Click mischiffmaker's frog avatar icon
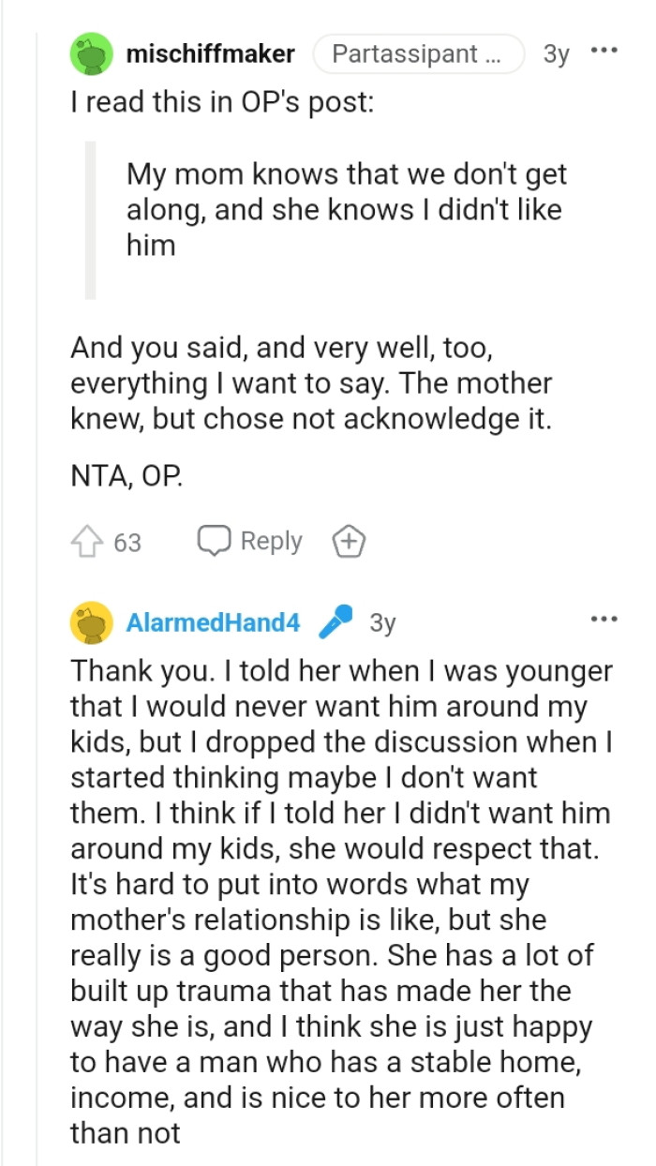The width and height of the screenshot is (656, 1166). (x=92, y=54)
